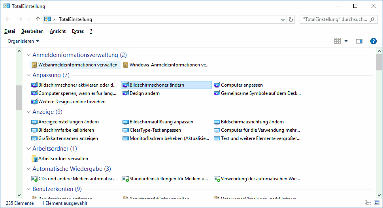This screenshot has height=208, width=383.
Task: Open ClearType-Text anpassen
Action: click(155, 130)
